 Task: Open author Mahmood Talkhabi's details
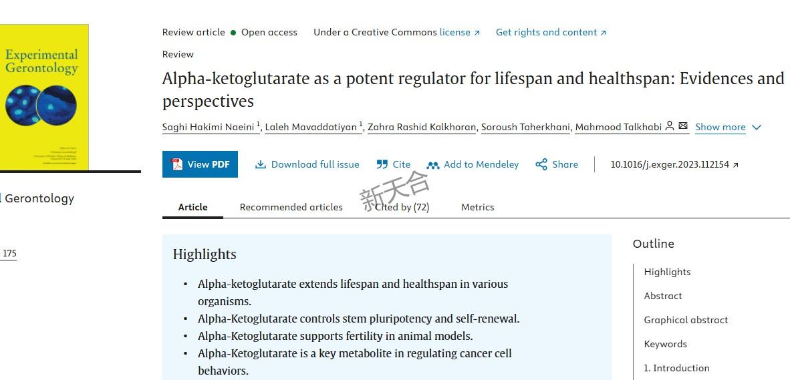618,127
